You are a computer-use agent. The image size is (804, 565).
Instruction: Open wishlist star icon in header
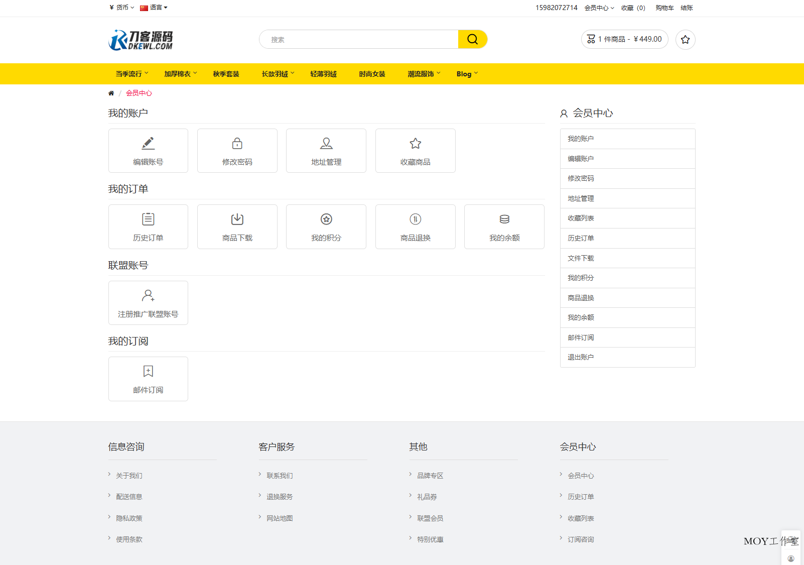click(x=685, y=40)
